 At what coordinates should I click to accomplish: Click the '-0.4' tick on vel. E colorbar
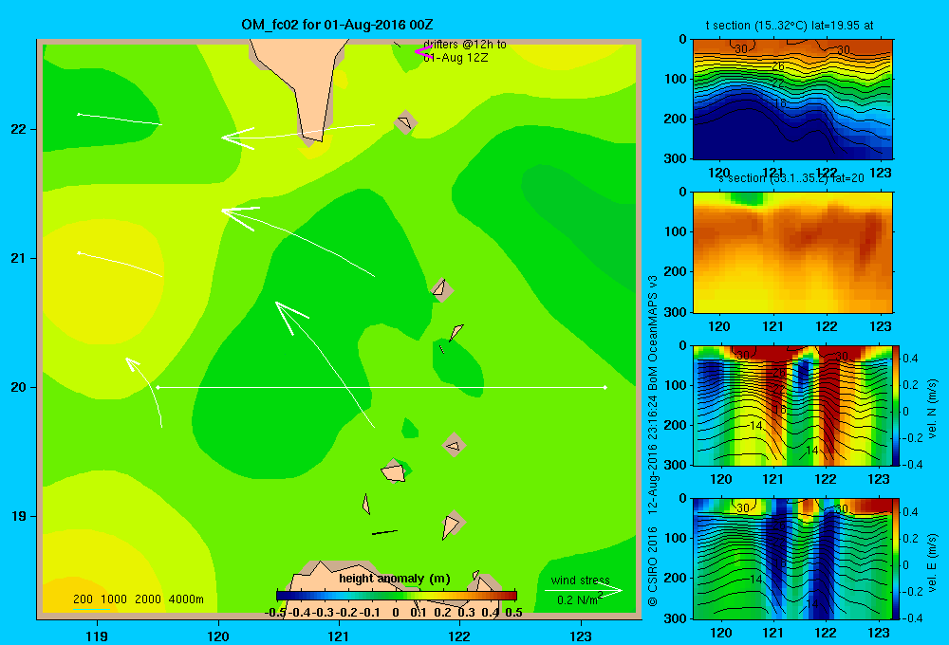[x=911, y=618]
